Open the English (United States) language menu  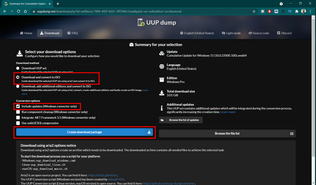click(x=197, y=33)
